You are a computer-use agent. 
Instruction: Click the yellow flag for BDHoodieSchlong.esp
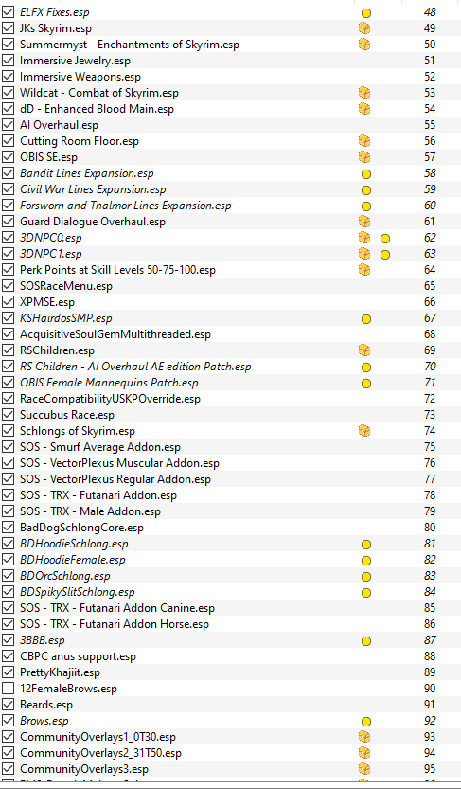tap(366, 545)
